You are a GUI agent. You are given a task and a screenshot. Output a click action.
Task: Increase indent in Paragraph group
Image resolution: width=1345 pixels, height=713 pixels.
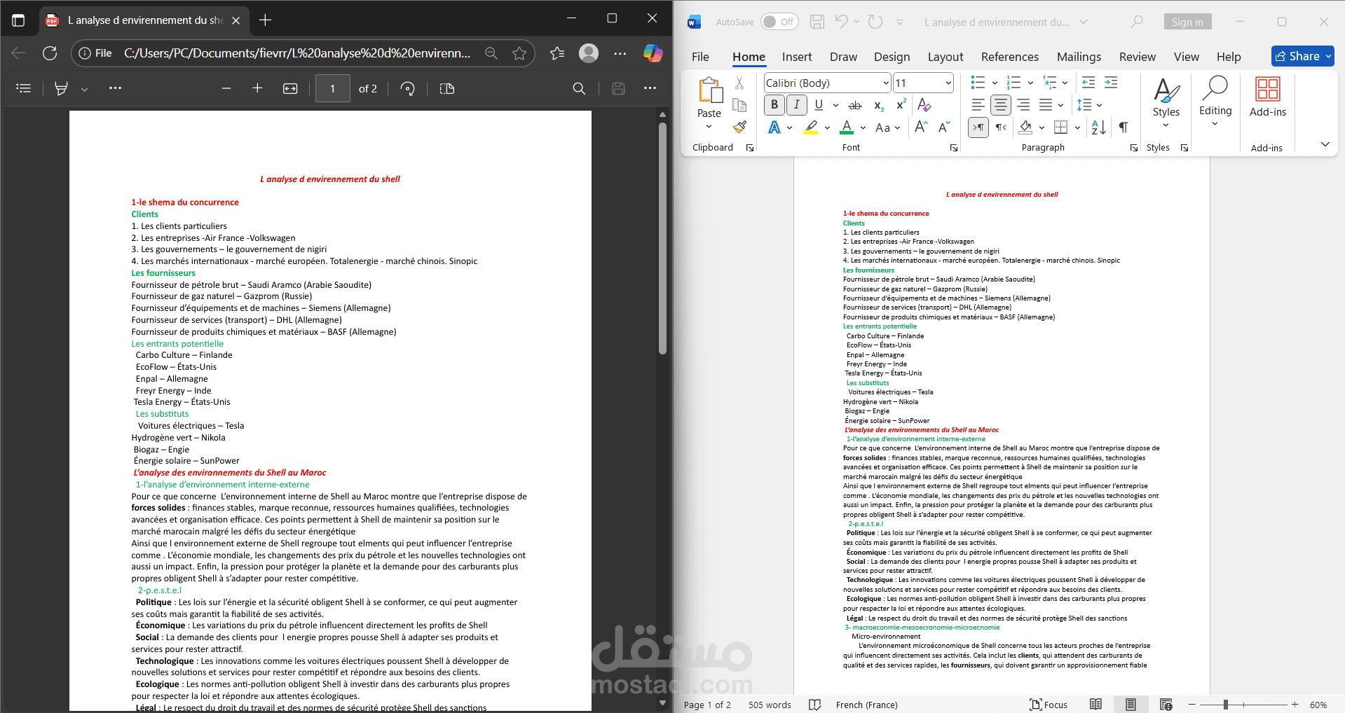point(1111,83)
